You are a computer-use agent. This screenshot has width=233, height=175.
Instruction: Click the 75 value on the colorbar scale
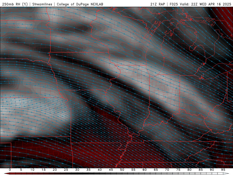(178, 170)
